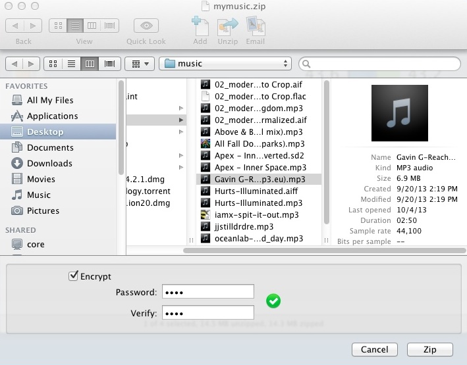
Task: Open the arrange-by grid dropdown
Action: point(140,64)
